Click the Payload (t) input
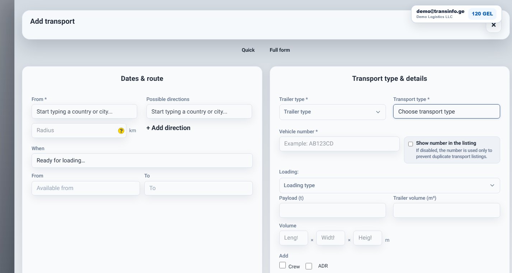This screenshot has width=512, height=273. tap(332, 210)
